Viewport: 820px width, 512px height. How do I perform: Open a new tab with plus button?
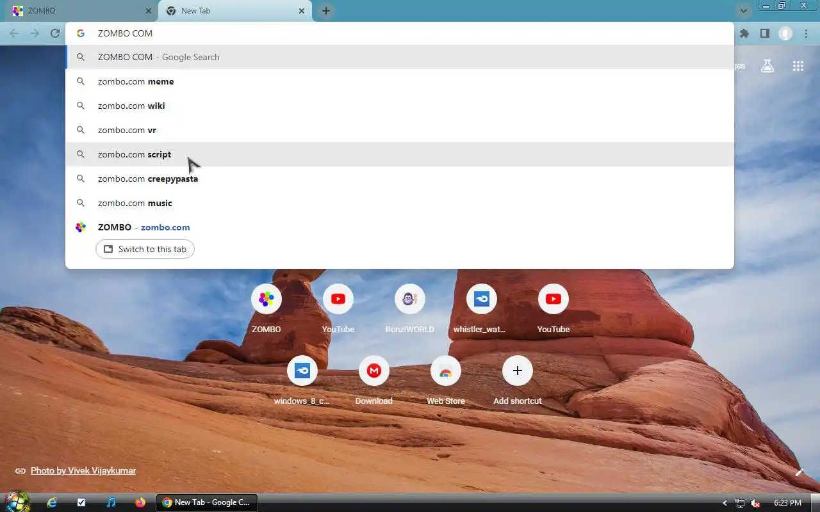click(x=326, y=11)
